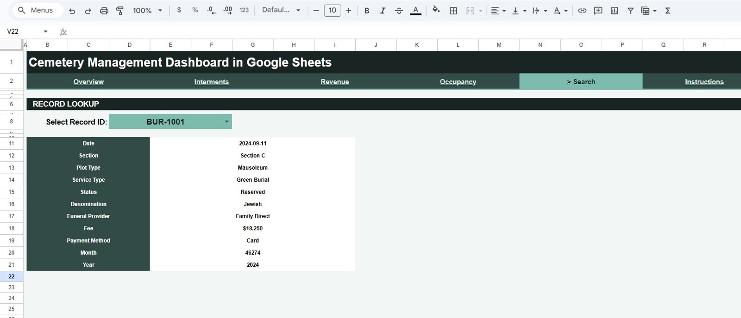Redo the last action
The image size is (741, 318).
click(x=88, y=11)
